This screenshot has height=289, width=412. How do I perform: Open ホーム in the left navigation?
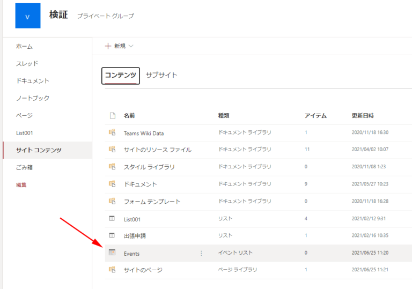coord(24,47)
